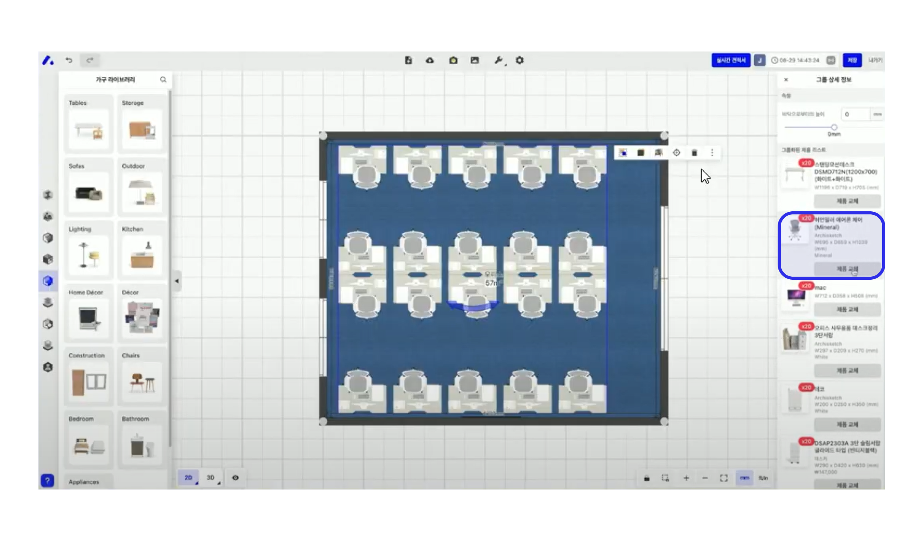Click the height-from-floor input field

point(855,114)
